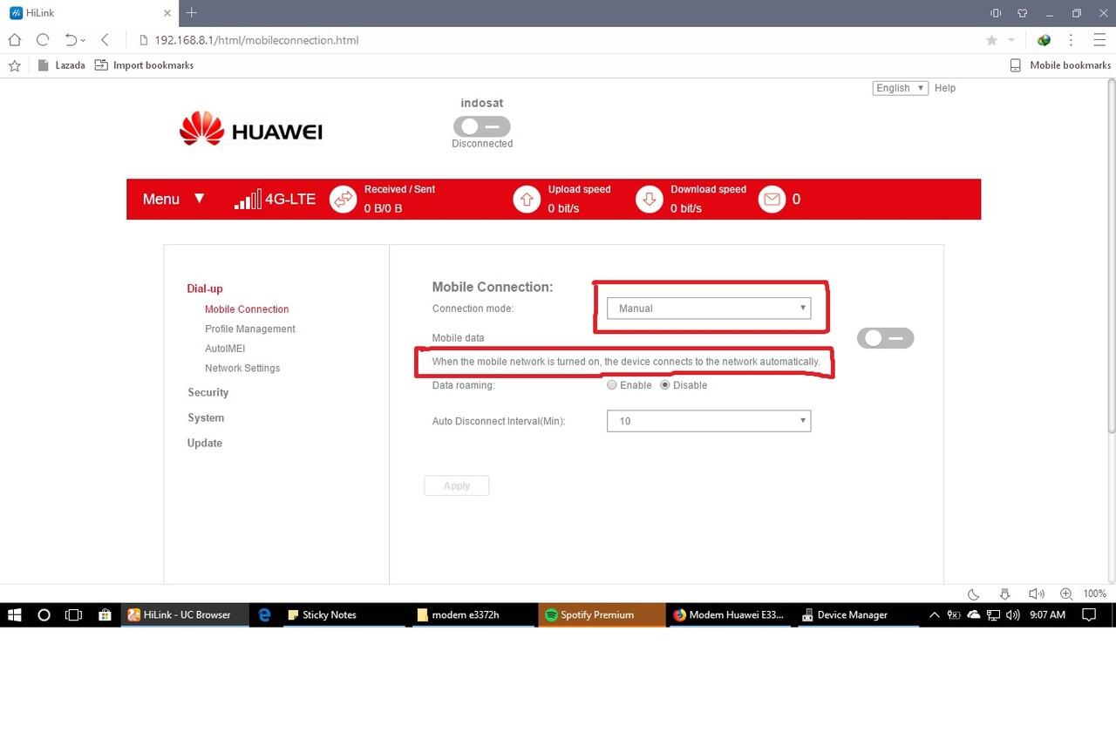1116x753 pixels.
Task: Expand the Security section
Action: point(208,392)
